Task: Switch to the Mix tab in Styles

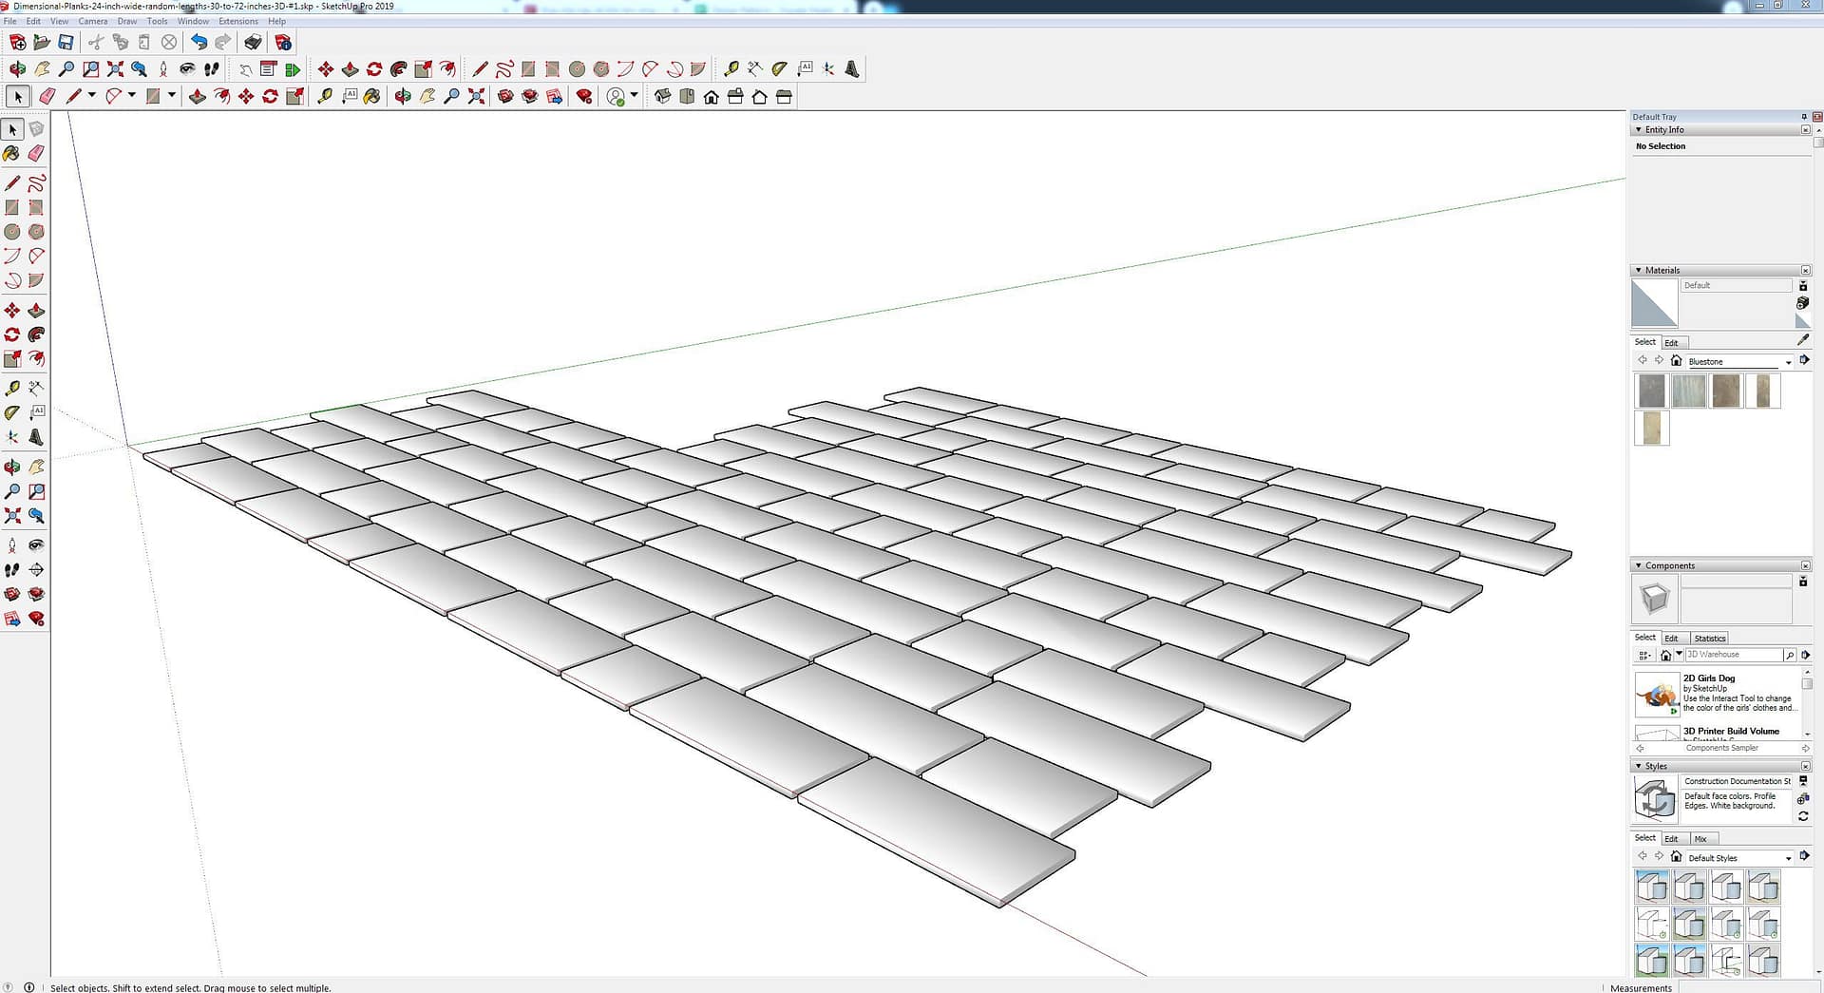Action: 1700,839
